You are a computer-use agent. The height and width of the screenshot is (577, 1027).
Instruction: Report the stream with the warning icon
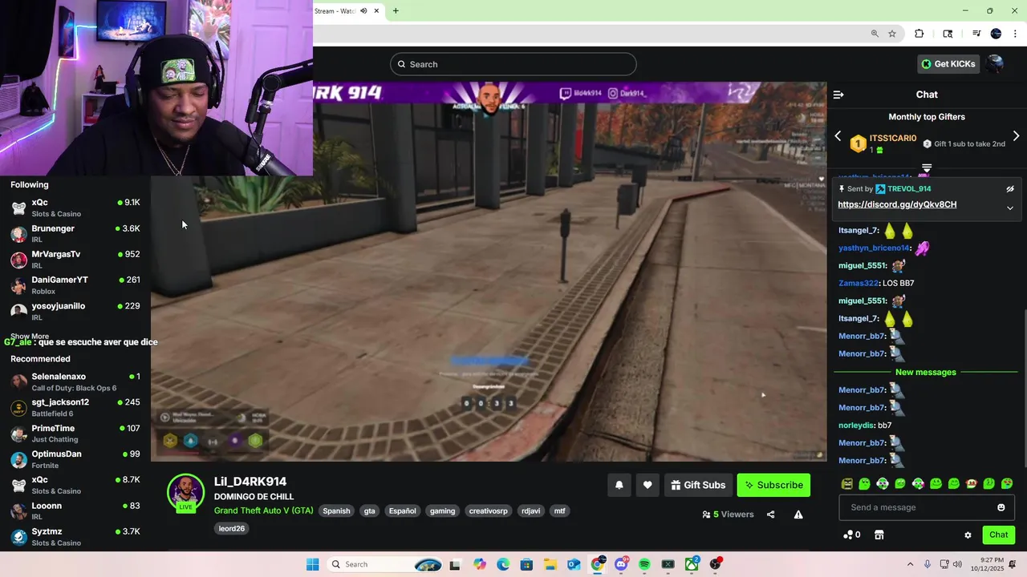tap(798, 514)
